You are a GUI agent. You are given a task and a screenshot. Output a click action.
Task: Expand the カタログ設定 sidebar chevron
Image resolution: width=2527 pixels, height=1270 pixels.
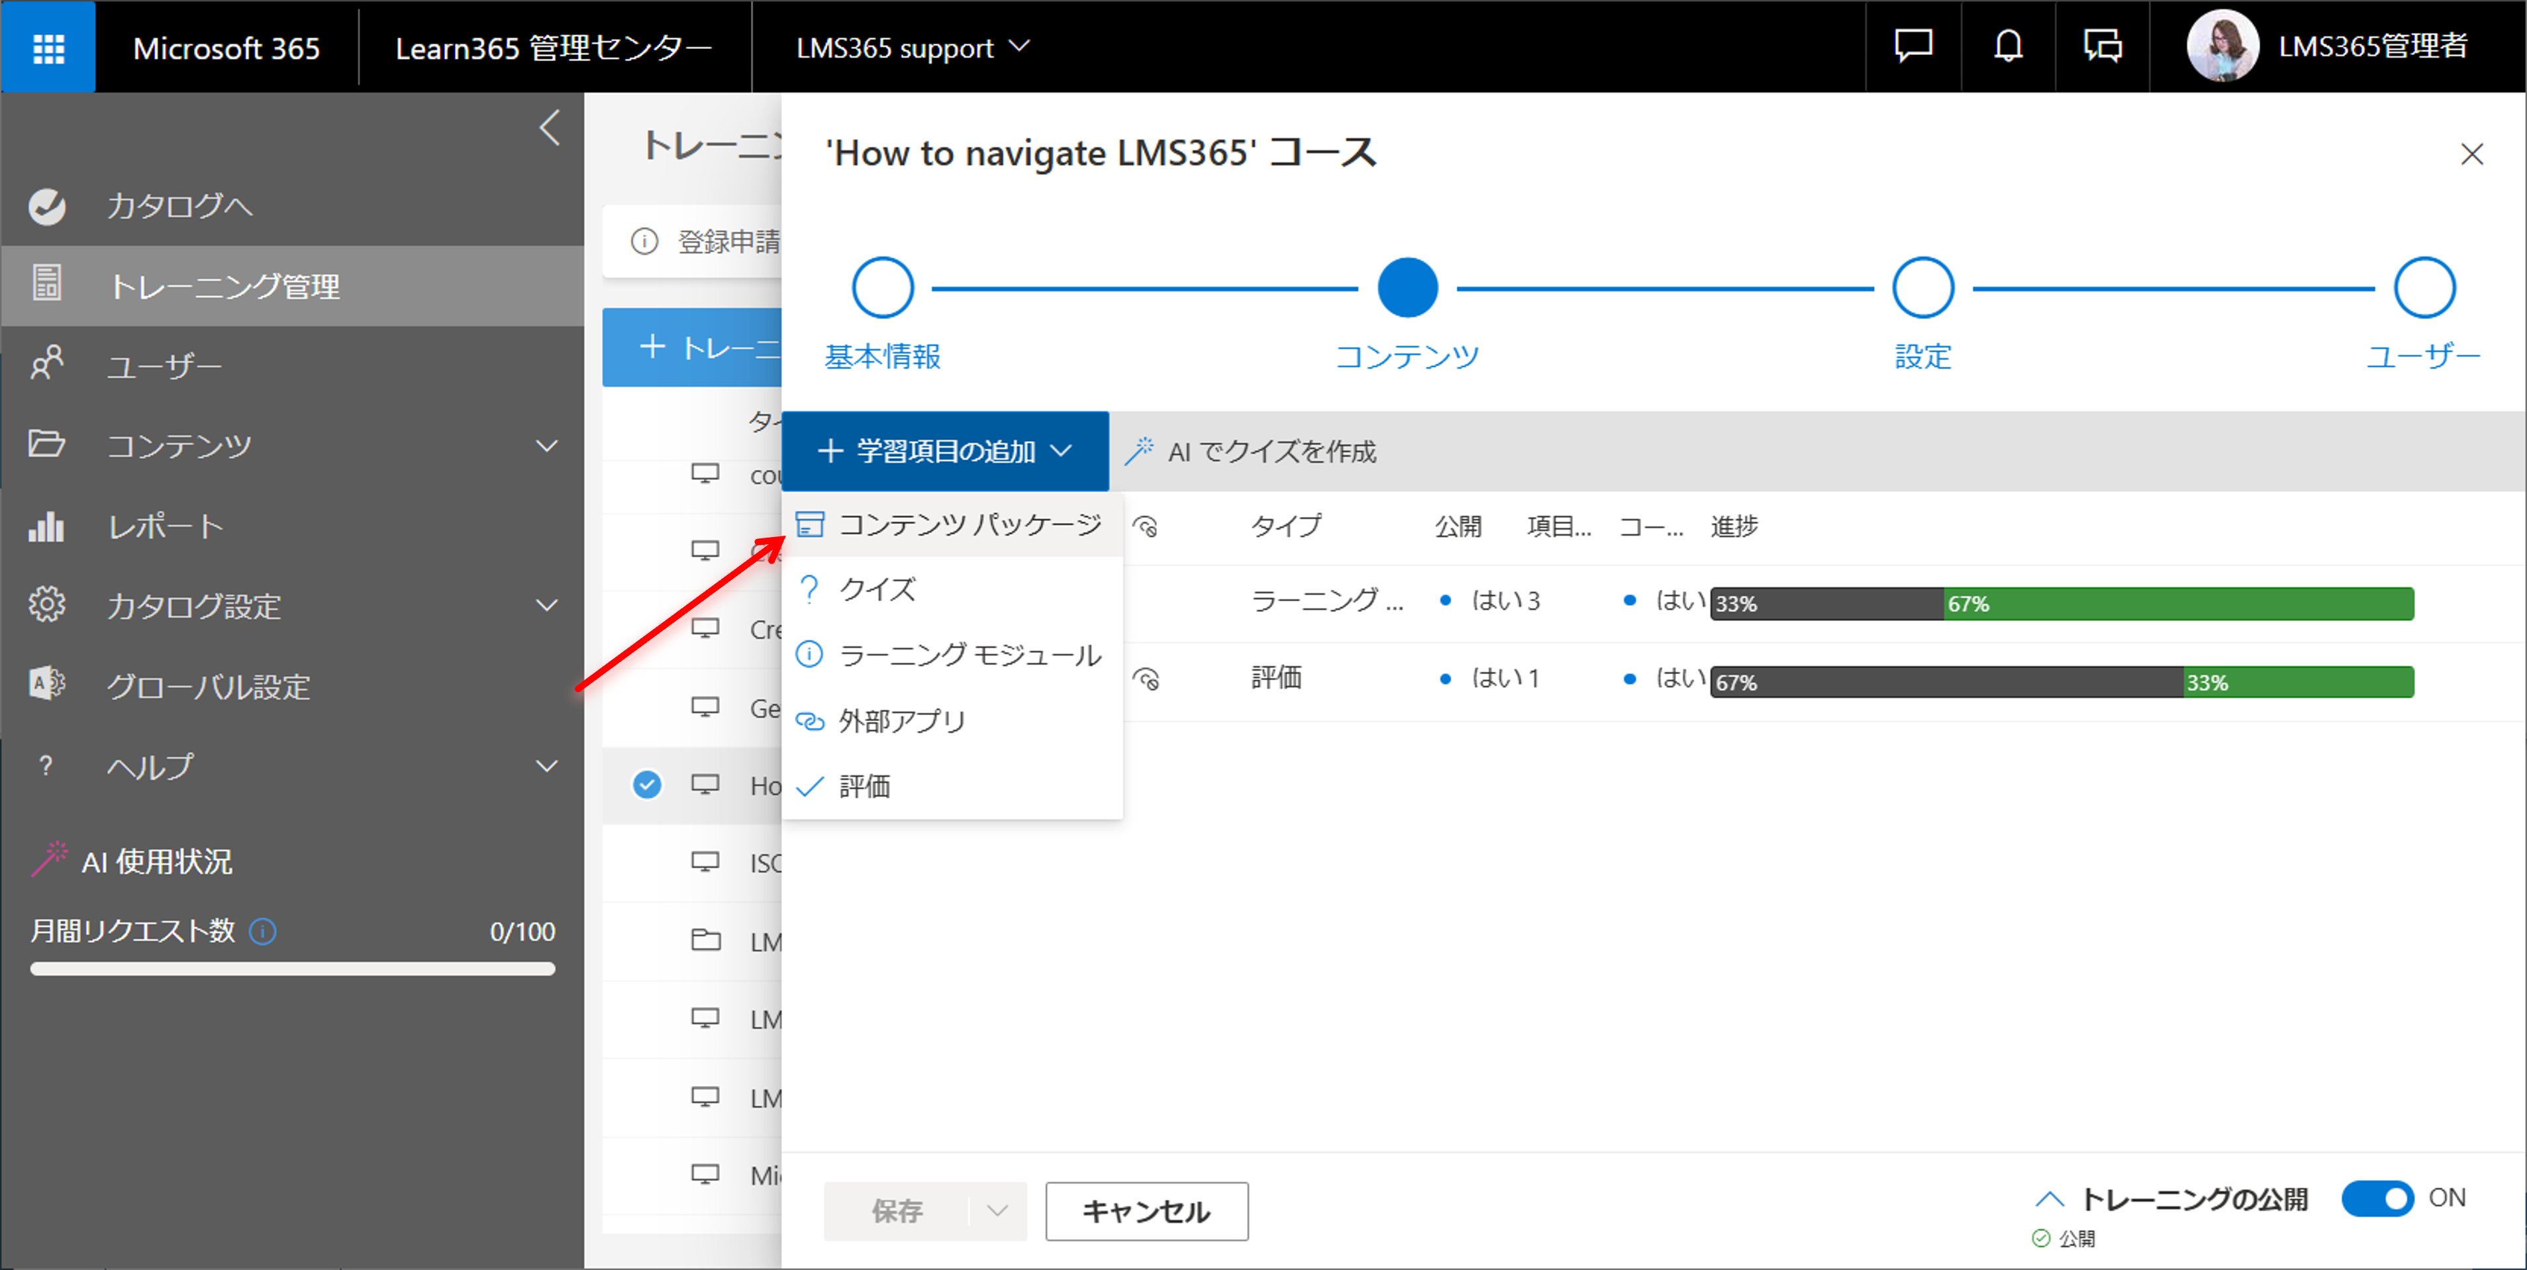(x=546, y=606)
